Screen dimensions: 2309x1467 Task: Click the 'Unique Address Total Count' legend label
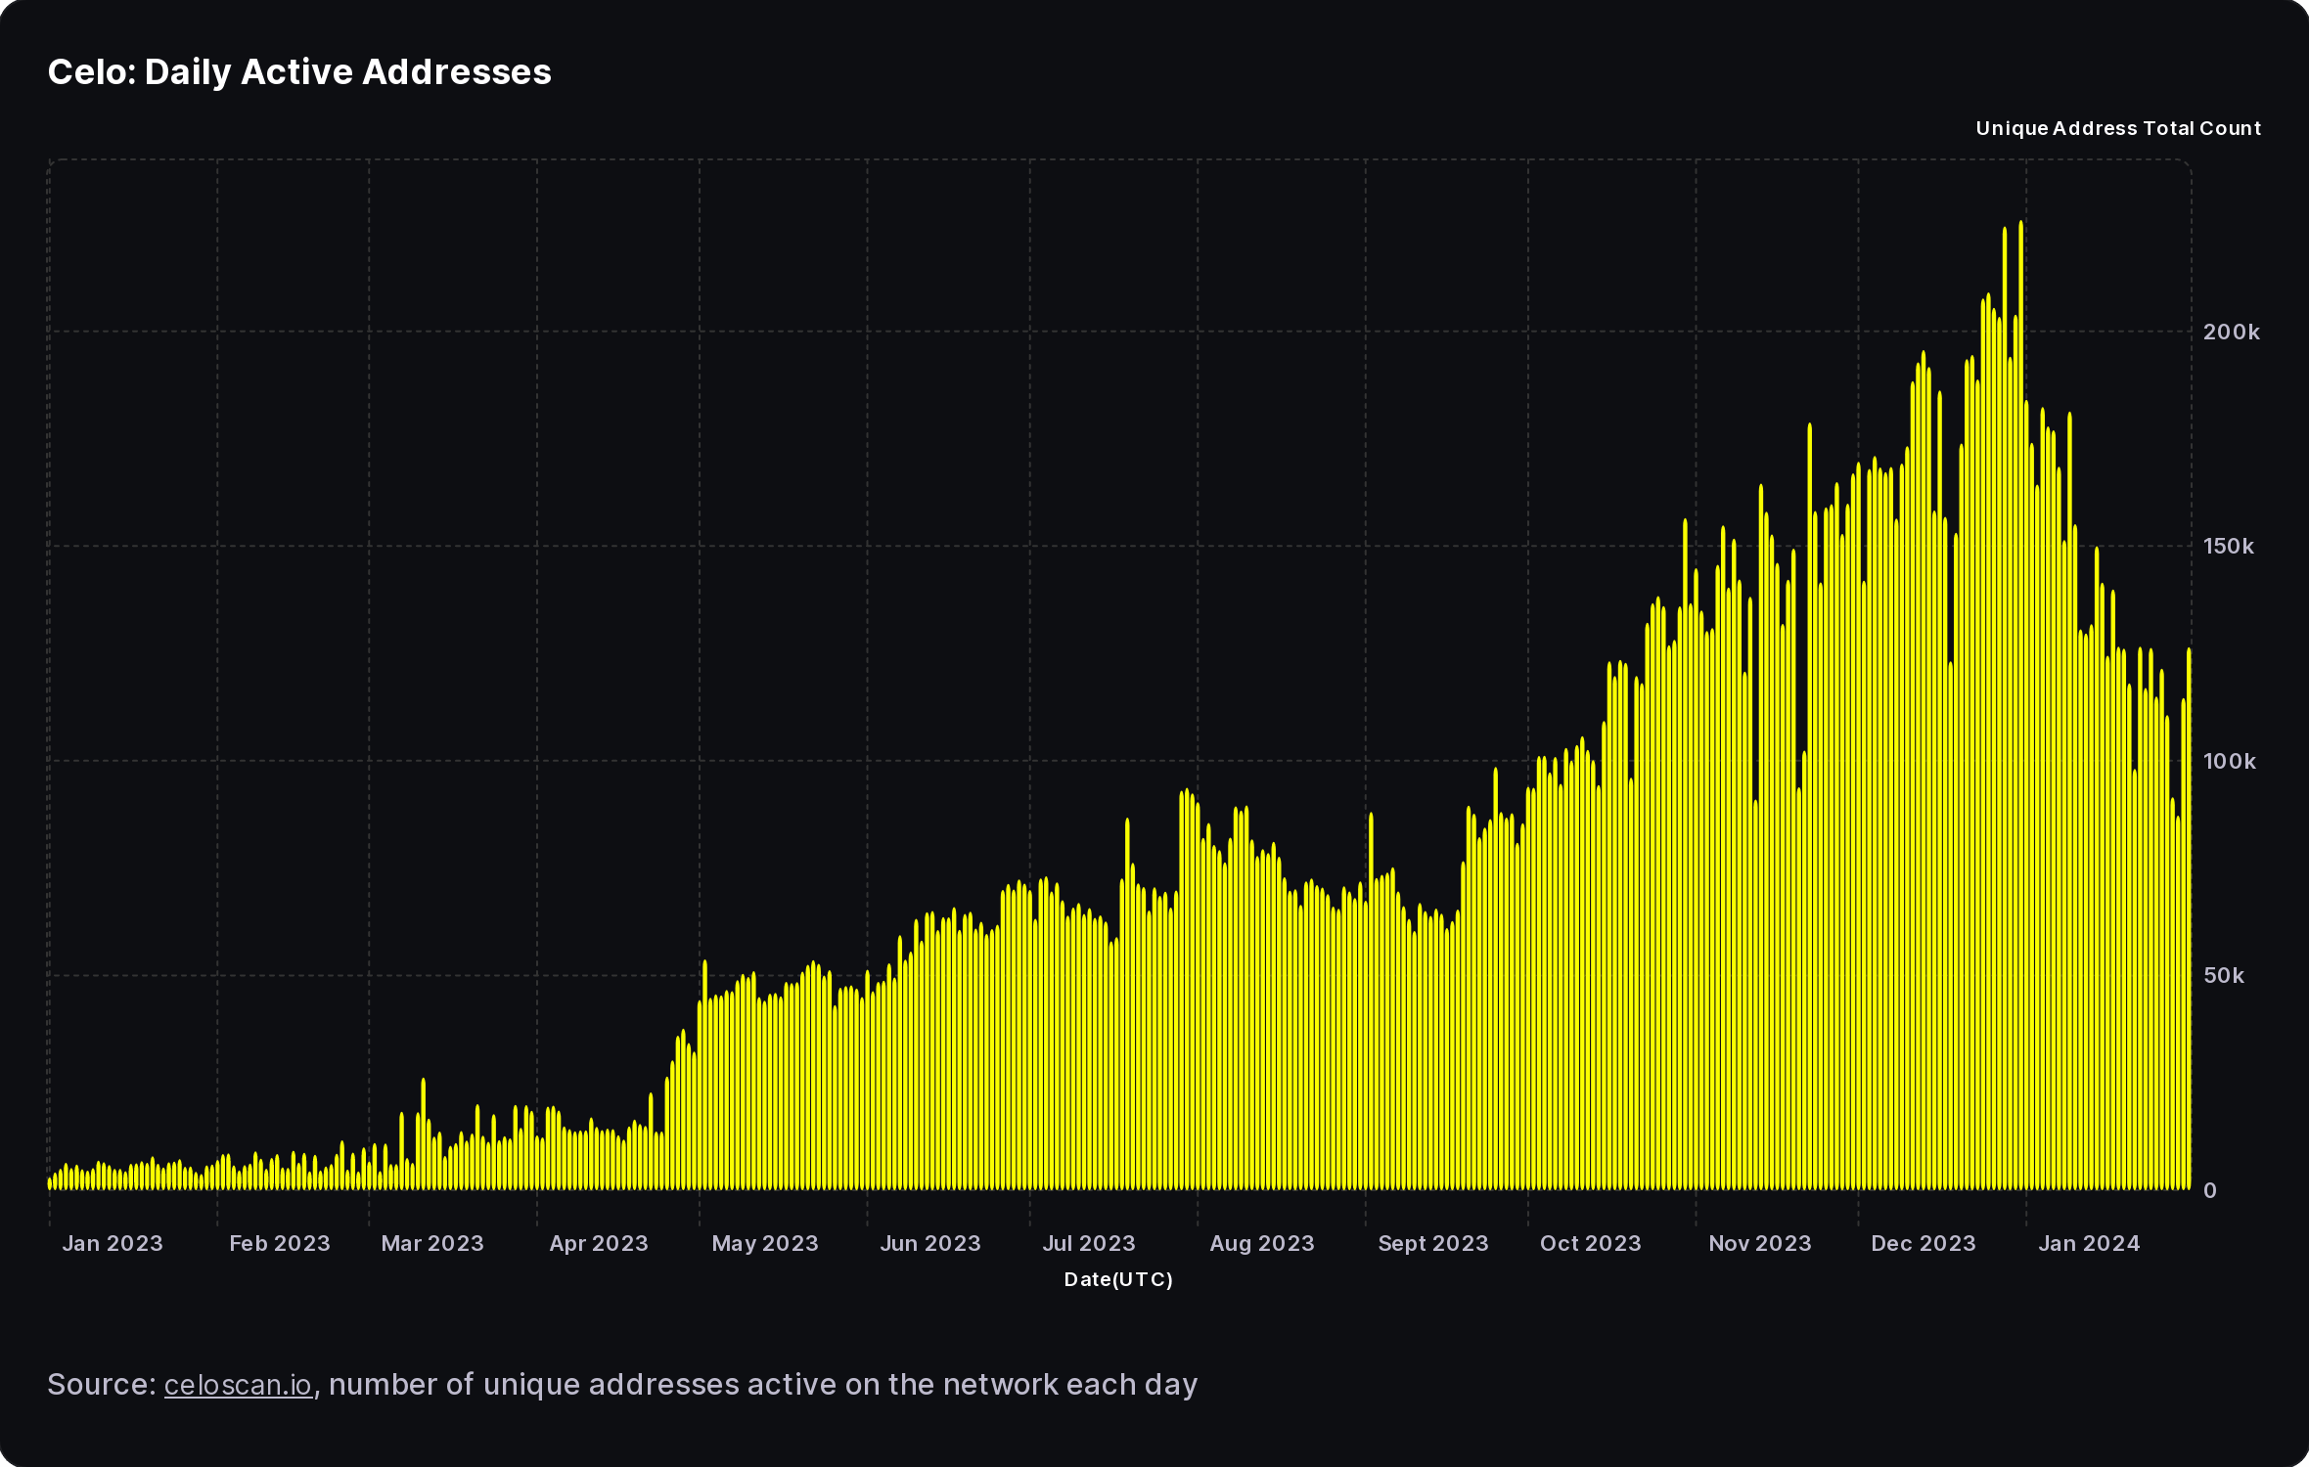pos(2117,129)
